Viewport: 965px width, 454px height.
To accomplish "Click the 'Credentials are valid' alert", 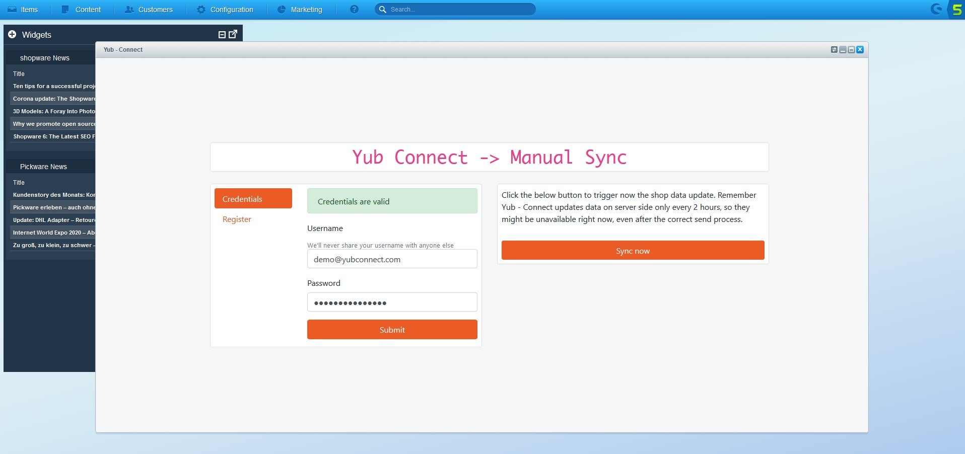I will click(x=392, y=201).
